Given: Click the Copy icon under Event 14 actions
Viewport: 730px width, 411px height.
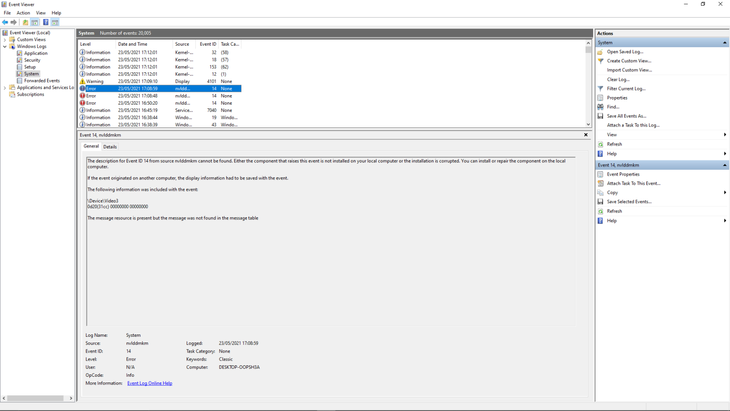Looking at the screenshot, I should click(x=600, y=192).
